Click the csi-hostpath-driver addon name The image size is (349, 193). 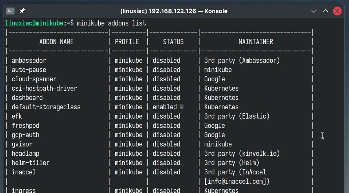[44, 88]
